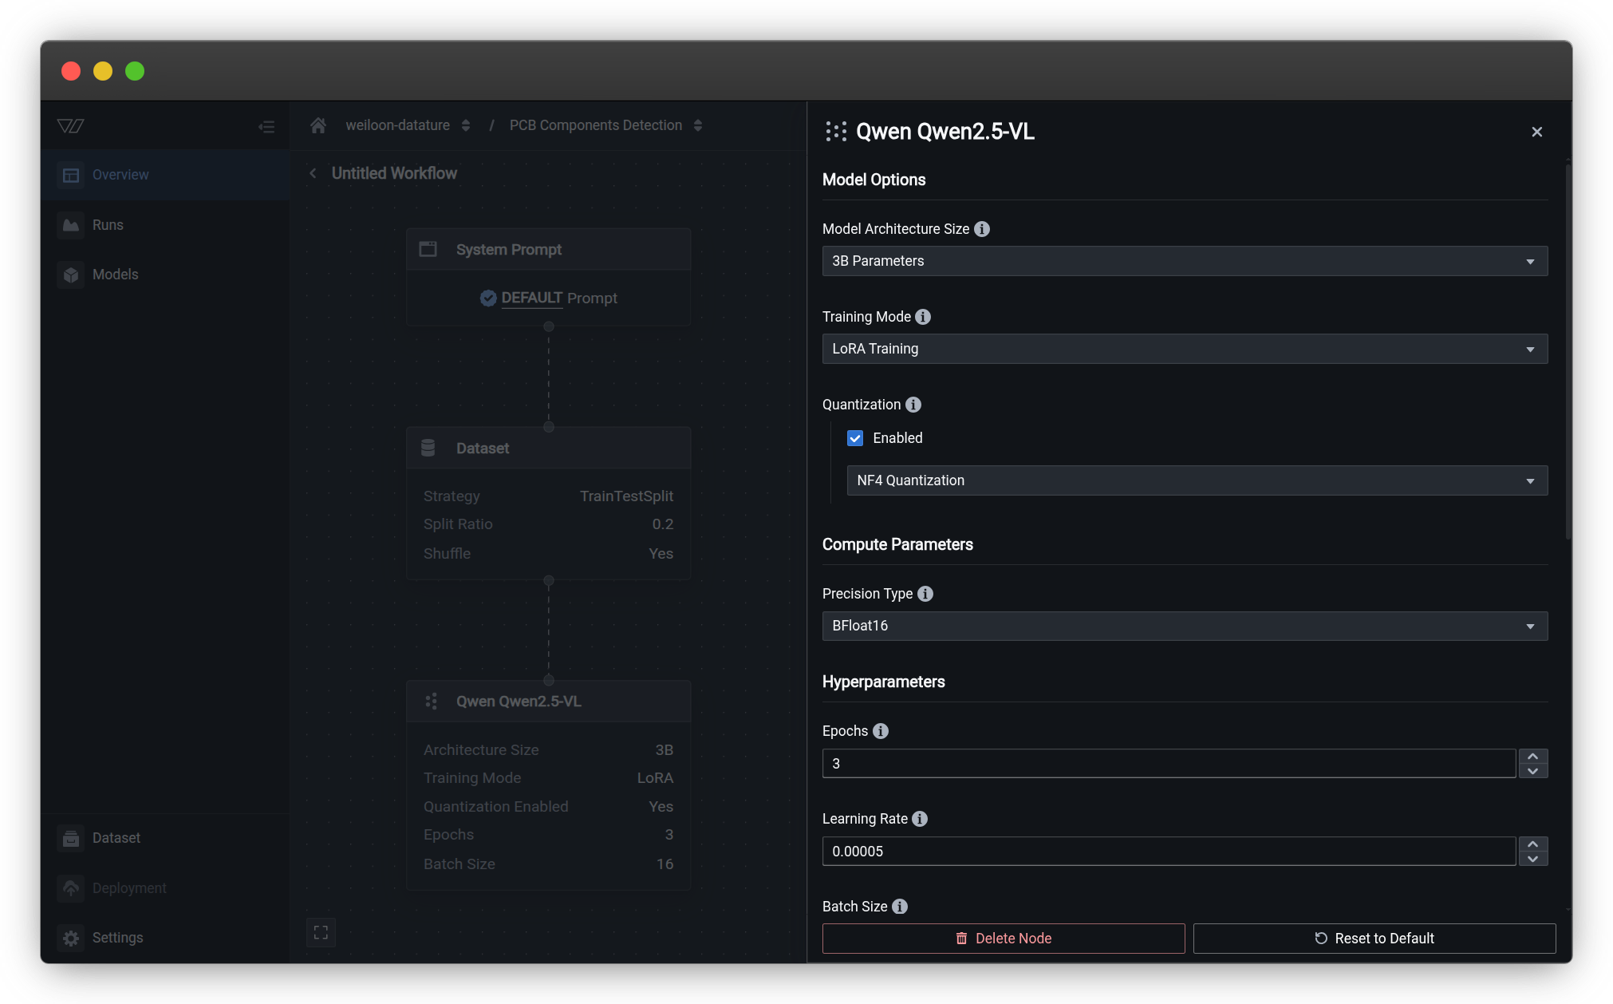The width and height of the screenshot is (1613, 1004).
Task: Open the LoRA Training mode dropdown
Action: coord(1185,349)
